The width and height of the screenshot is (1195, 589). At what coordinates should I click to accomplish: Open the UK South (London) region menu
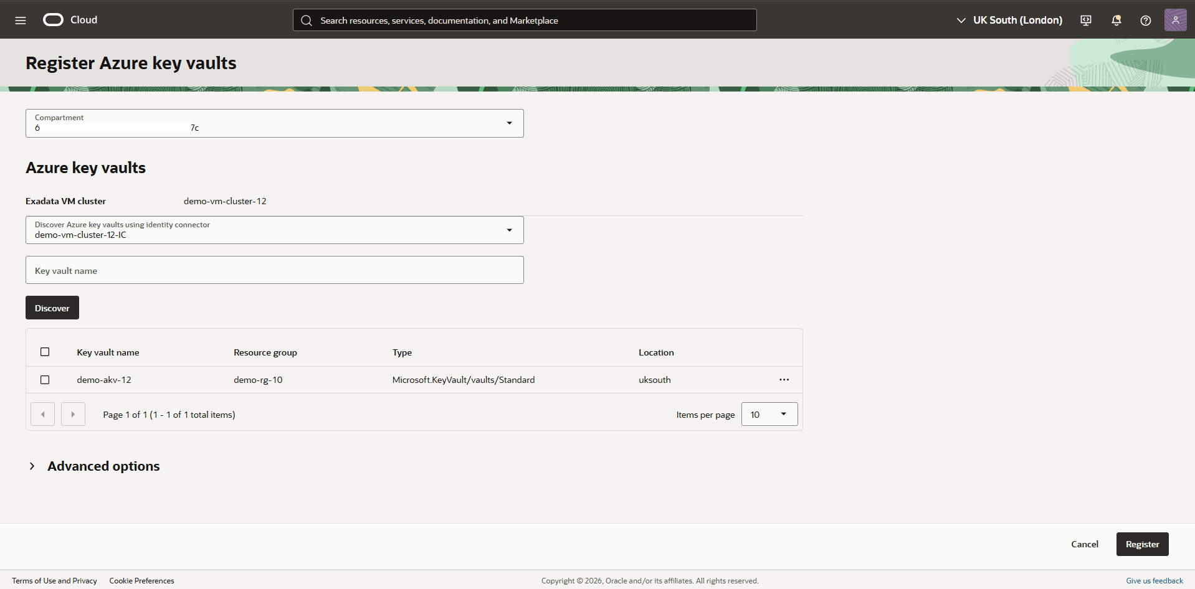[x=1017, y=20]
